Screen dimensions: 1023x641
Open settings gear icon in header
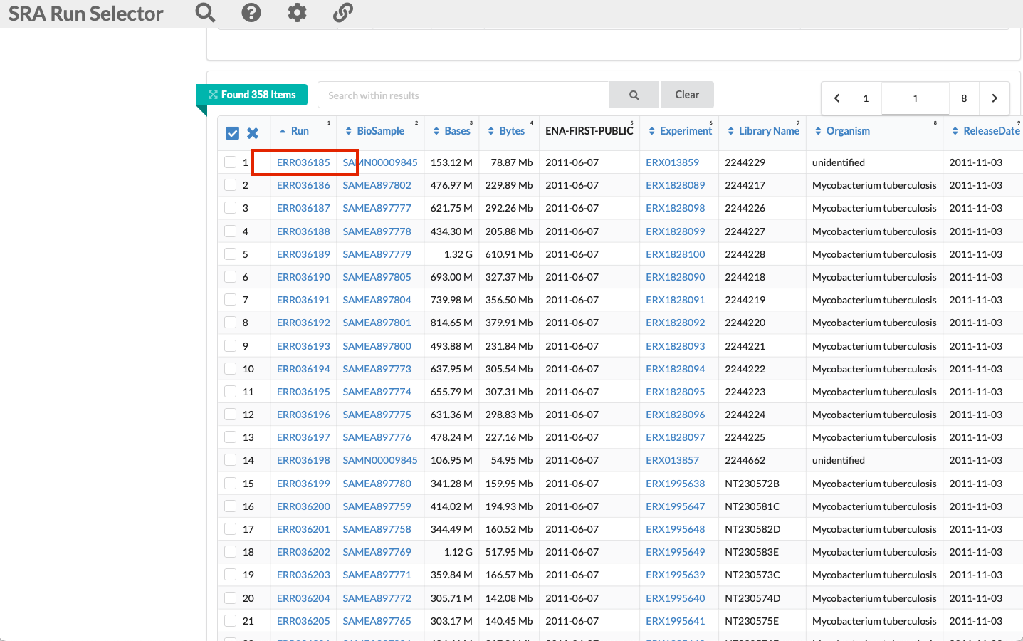(297, 13)
